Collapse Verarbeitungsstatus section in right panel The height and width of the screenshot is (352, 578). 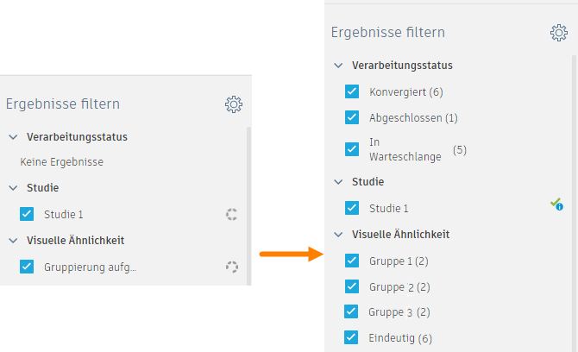coord(338,66)
